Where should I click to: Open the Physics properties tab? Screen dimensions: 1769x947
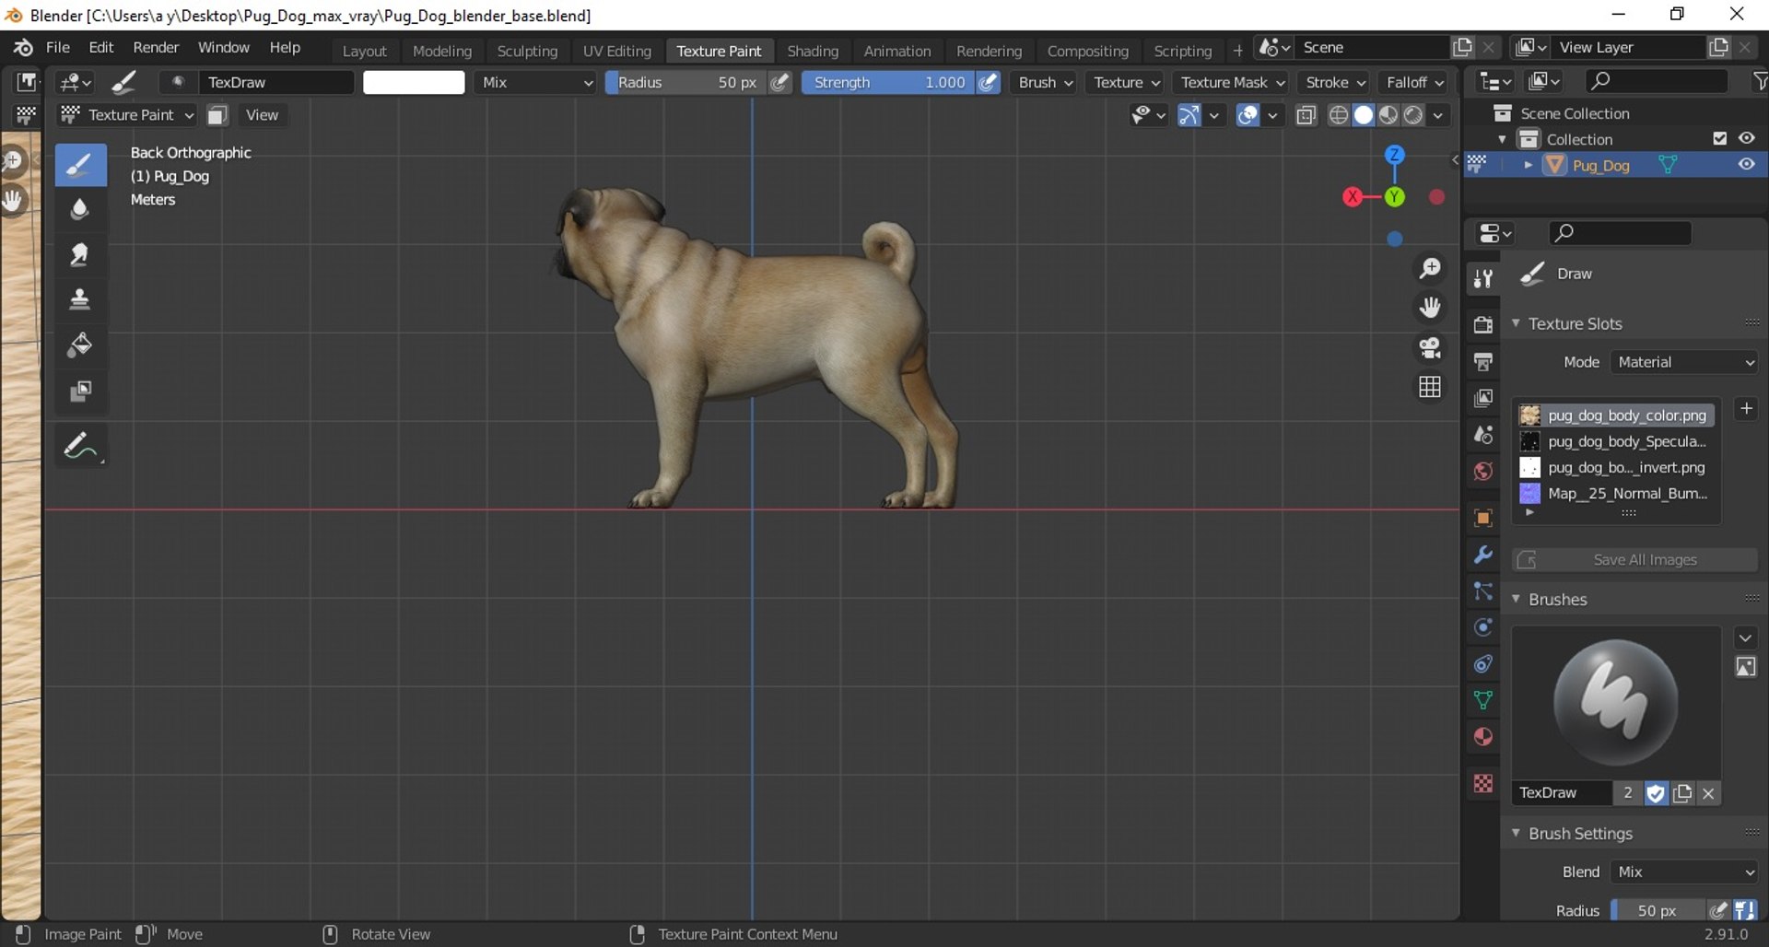point(1482,627)
